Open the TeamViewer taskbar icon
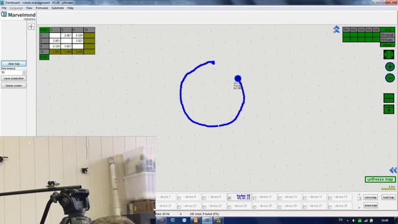 point(184,220)
